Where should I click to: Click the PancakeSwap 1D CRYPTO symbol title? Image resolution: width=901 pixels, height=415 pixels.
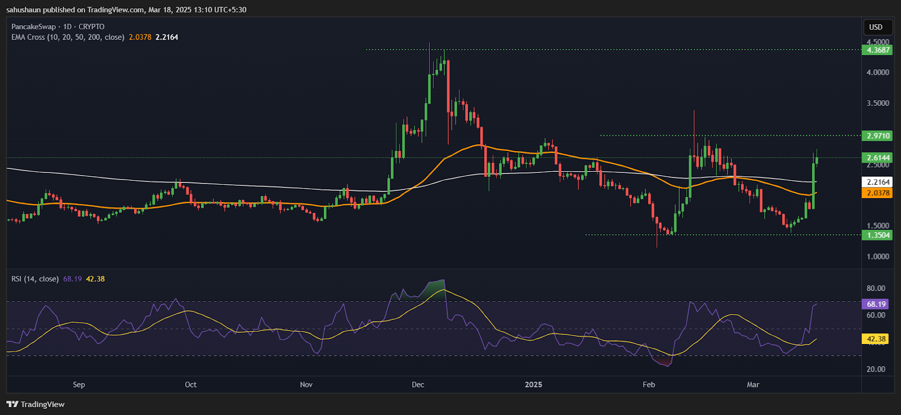pyautogui.click(x=58, y=26)
